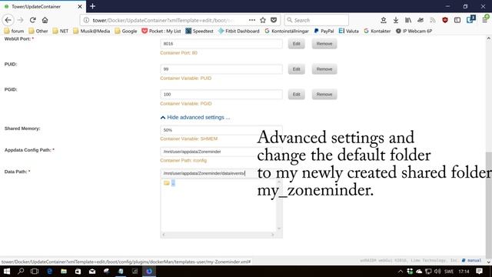Open Microsoft Store from the taskbar

[78, 272]
